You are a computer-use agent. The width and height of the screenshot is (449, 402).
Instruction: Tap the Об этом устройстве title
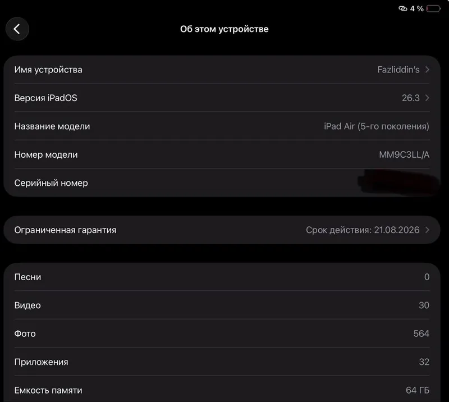click(x=224, y=29)
